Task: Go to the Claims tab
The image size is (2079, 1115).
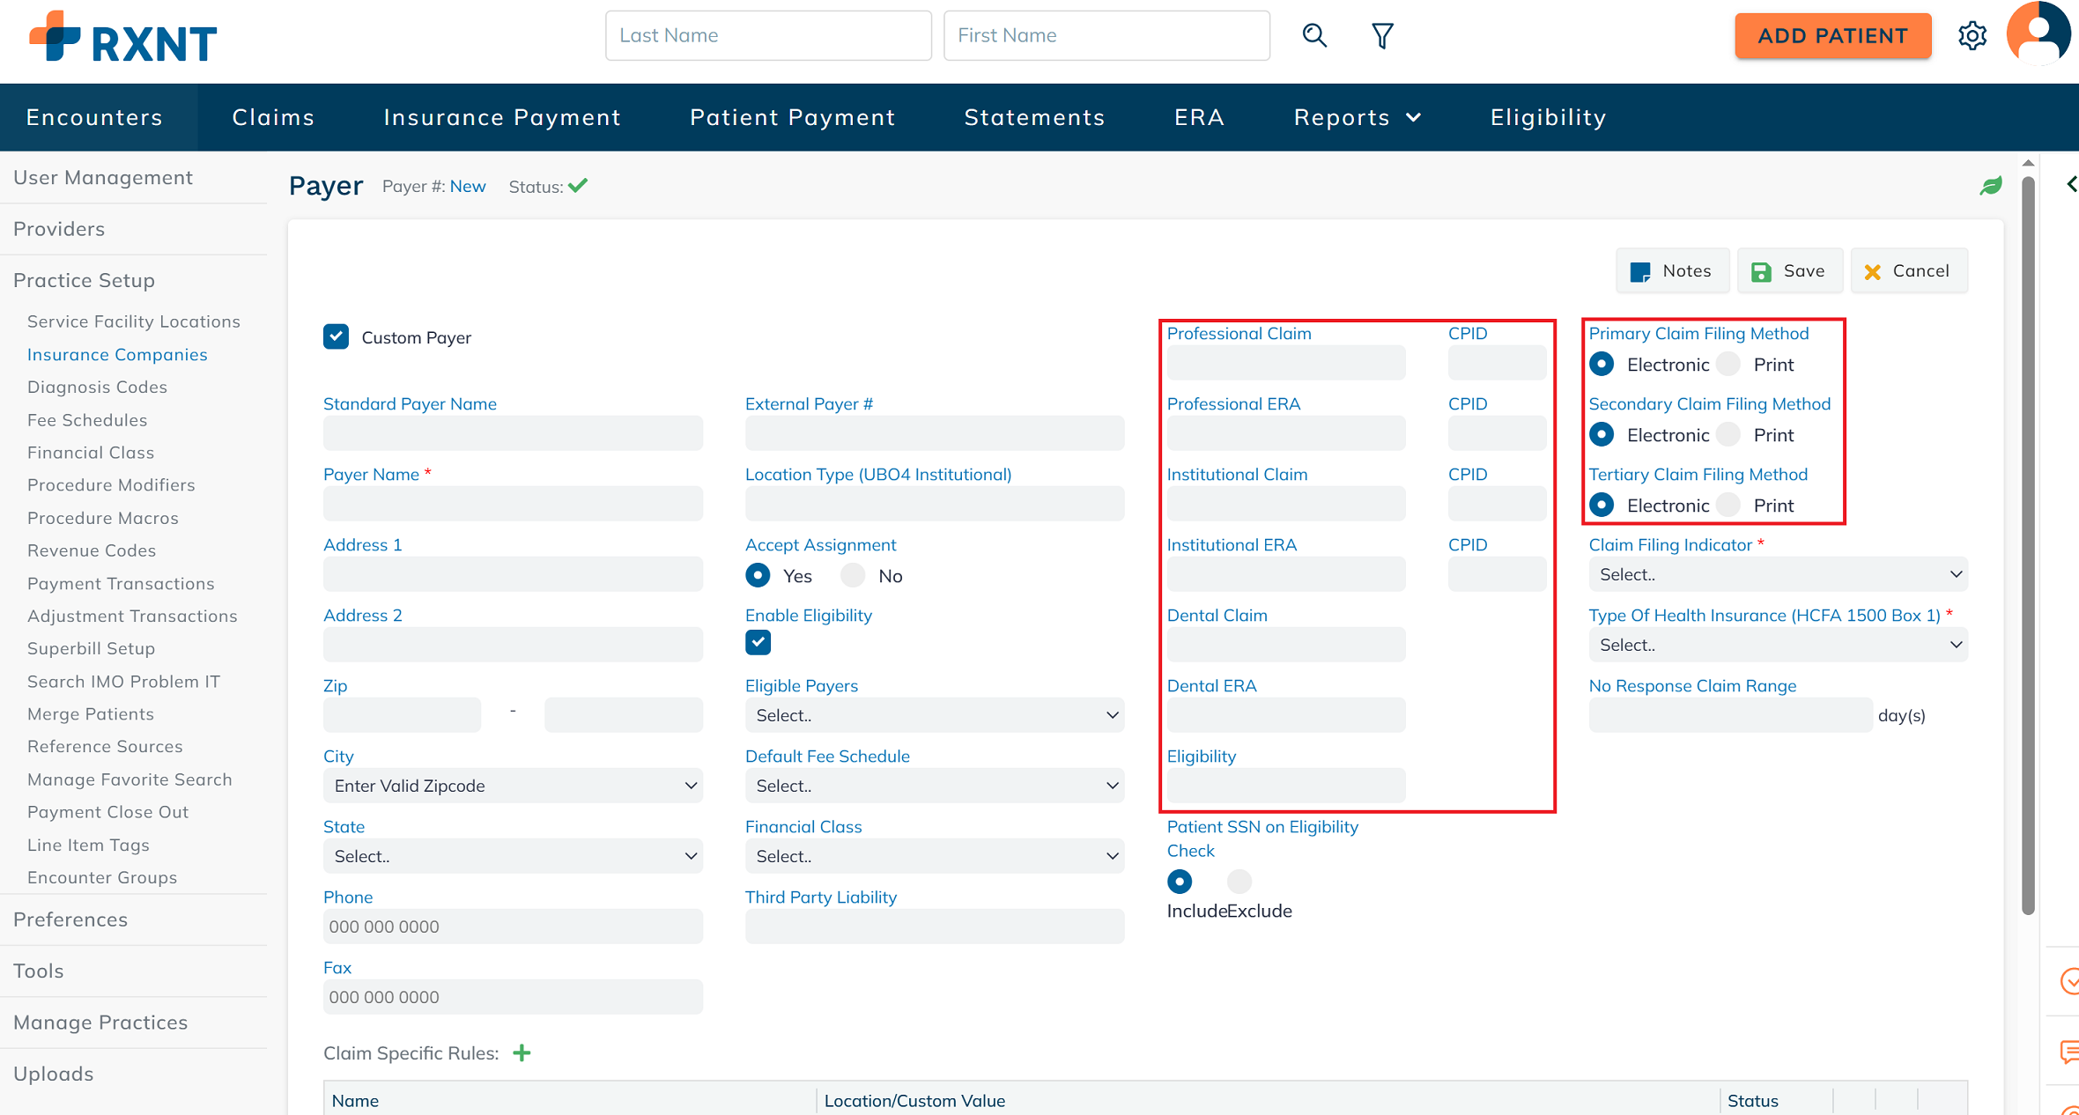Action: (273, 117)
